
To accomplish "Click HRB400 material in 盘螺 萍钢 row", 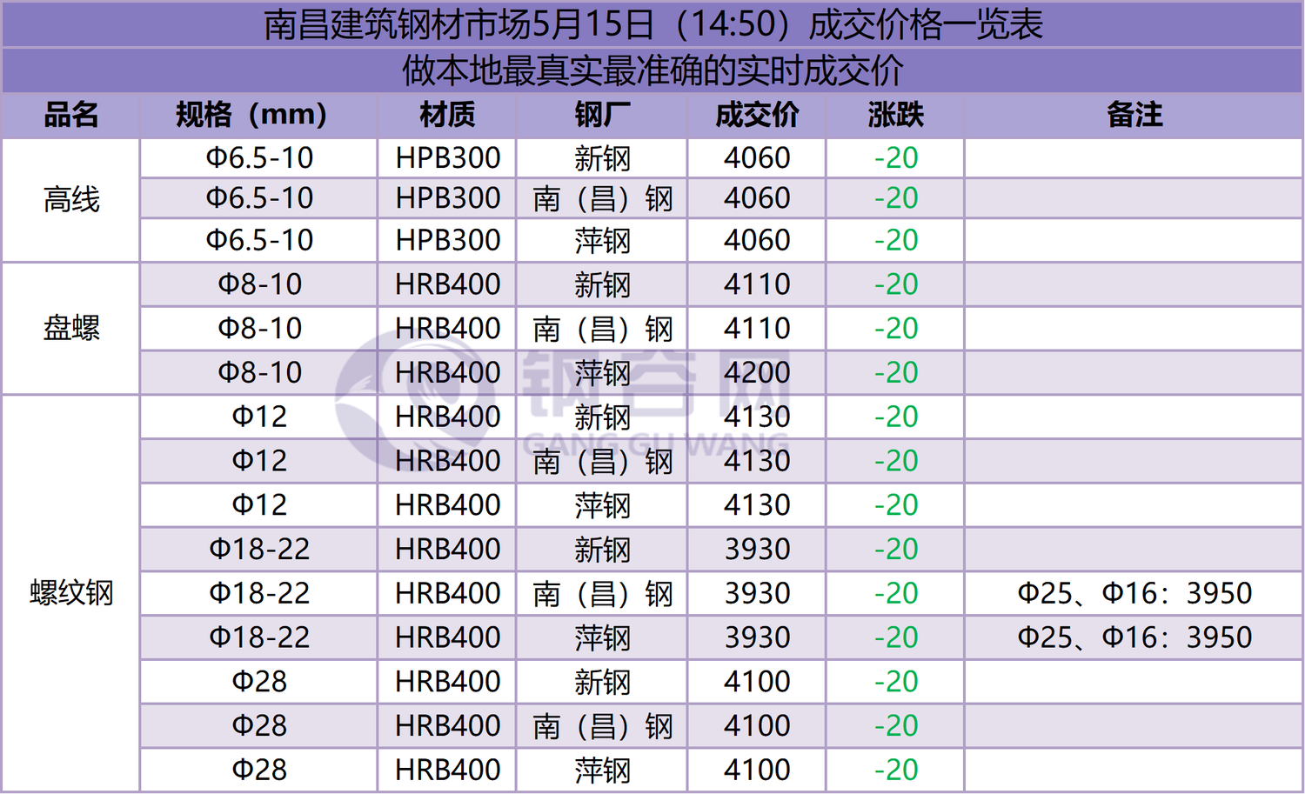I will (x=448, y=373).
